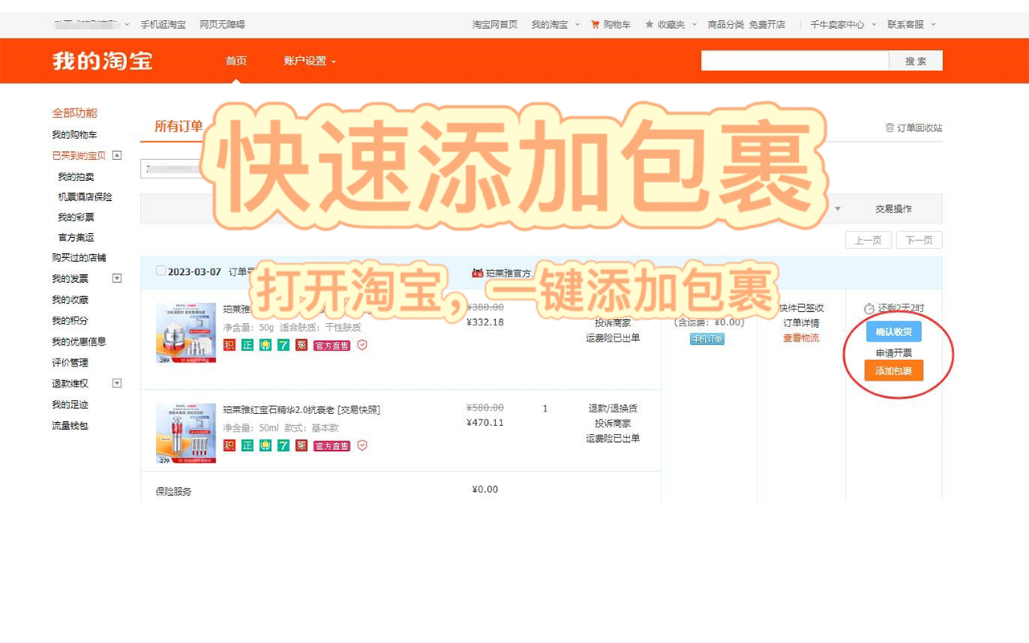Screen dimensions: 1029x643
Task: Open 流量钱包 in the sidebar
Action: coord(70,425)
